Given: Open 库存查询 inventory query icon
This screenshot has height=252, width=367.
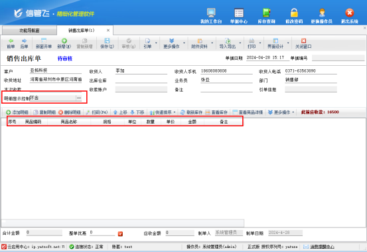Looking at the screenshot, I should click(266, 13).
